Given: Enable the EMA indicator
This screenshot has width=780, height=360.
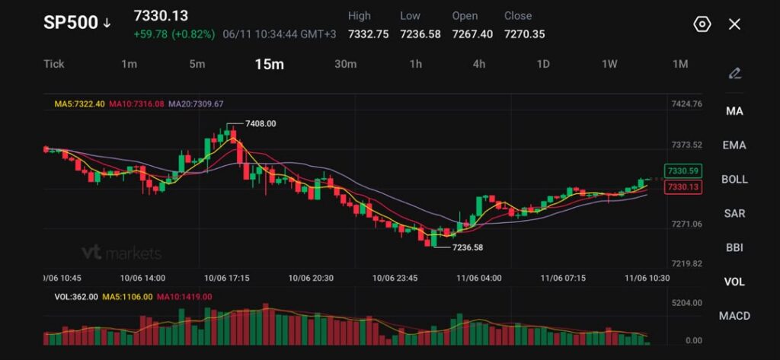Looking at the screenshot, I should click(734, 145).
